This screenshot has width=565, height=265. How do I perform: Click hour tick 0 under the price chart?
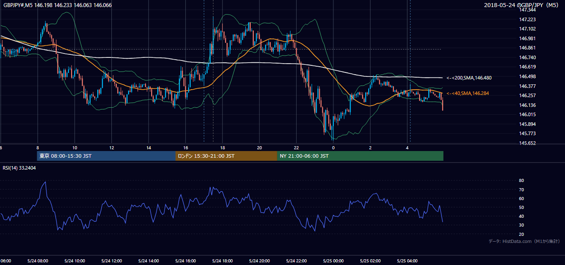pyautogui.click(x=333, y=148)
